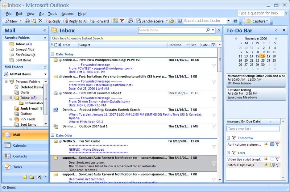Open the Junk E-mail folder
This screenshot has width=290, height=192.
click(x=29, y=108)
